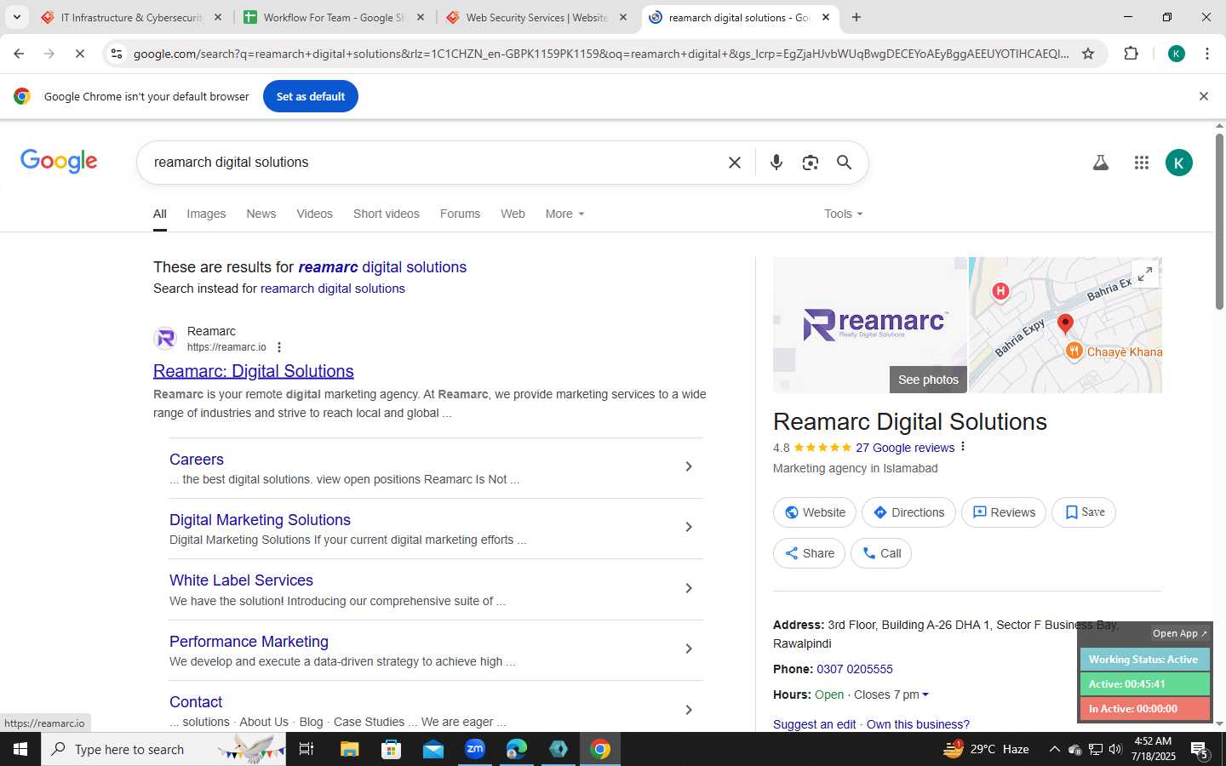Expand the Contact sitelink chevron

tap(689, 710)
